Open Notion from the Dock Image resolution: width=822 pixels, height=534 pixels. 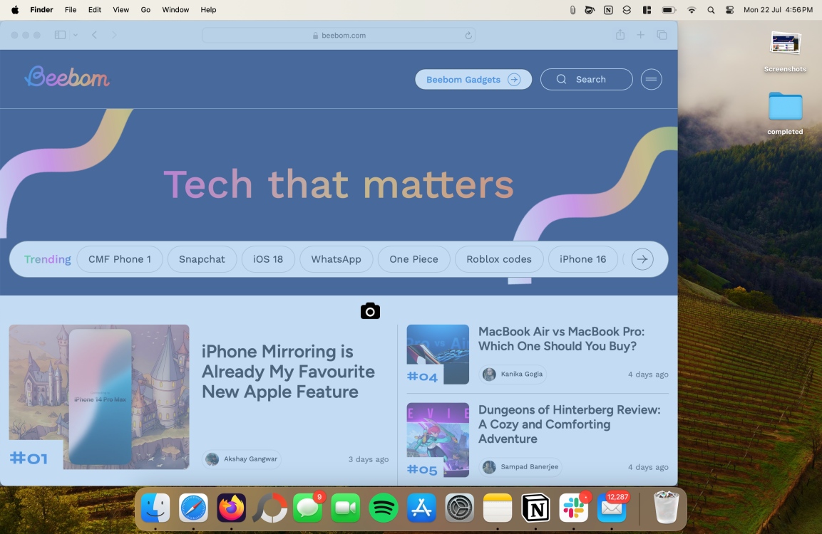coord(535,508)
